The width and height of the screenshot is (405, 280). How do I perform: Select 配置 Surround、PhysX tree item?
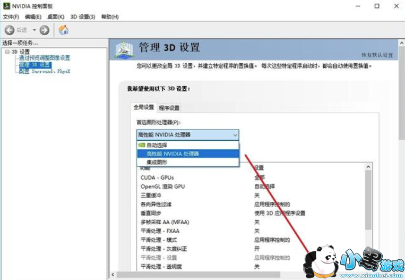[x=45, y=71]
